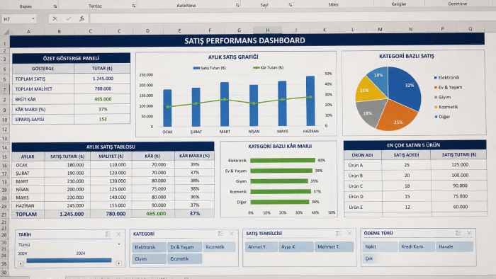496x279 pixels.
Task: Select the BRÜT KÂR value 465.000 in summary panel
Action: coord(103,99)
